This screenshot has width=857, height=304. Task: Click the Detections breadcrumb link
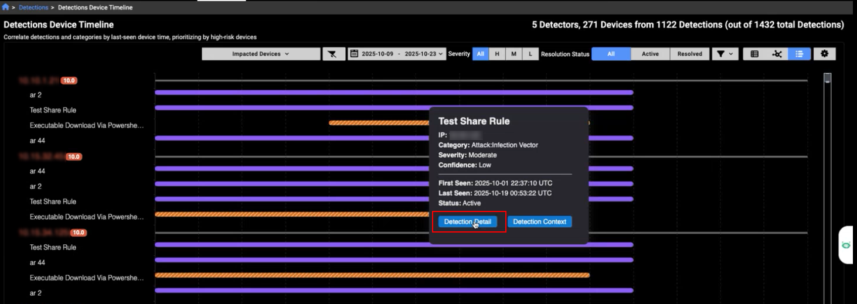click(x=33, y=8)
